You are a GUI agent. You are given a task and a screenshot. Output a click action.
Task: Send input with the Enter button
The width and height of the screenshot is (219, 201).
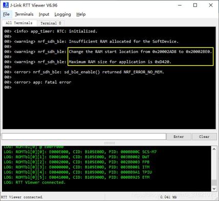pyautogui.click(x=179, y=137)
